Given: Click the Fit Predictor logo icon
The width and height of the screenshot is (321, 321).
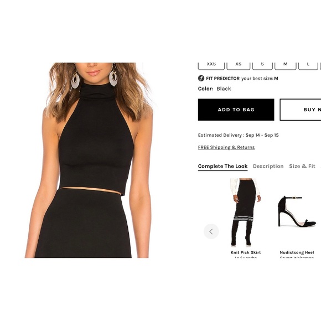Looking at the screenshot, I should tap(201, 79).
